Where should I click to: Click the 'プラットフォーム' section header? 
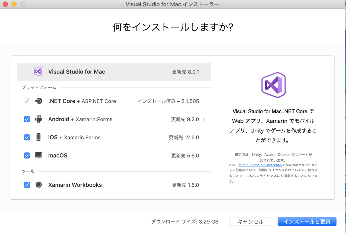39,87
